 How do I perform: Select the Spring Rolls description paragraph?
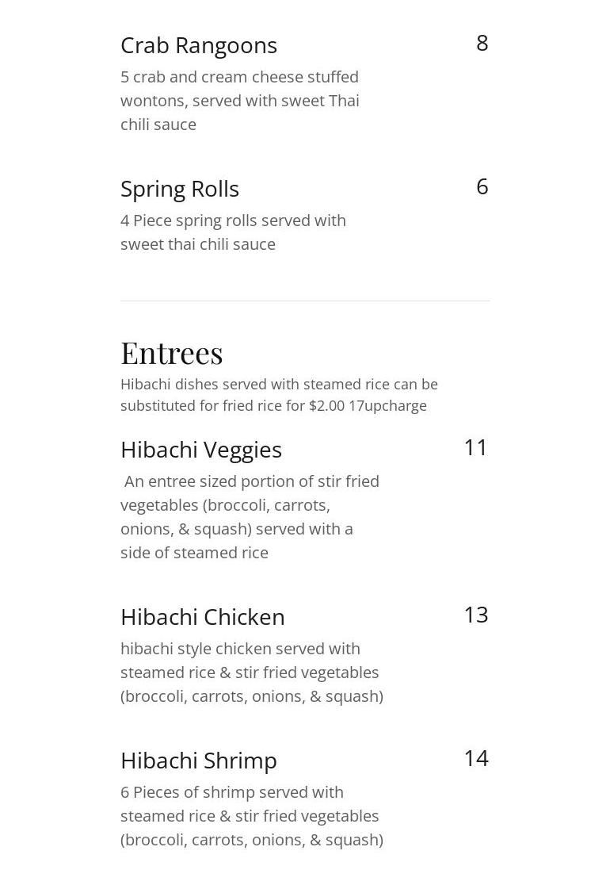234,232
